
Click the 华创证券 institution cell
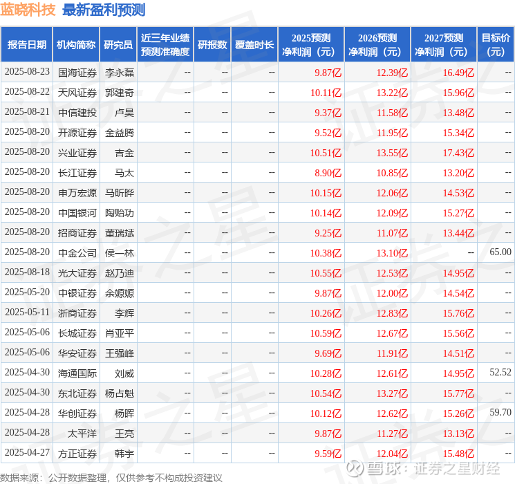77,413
